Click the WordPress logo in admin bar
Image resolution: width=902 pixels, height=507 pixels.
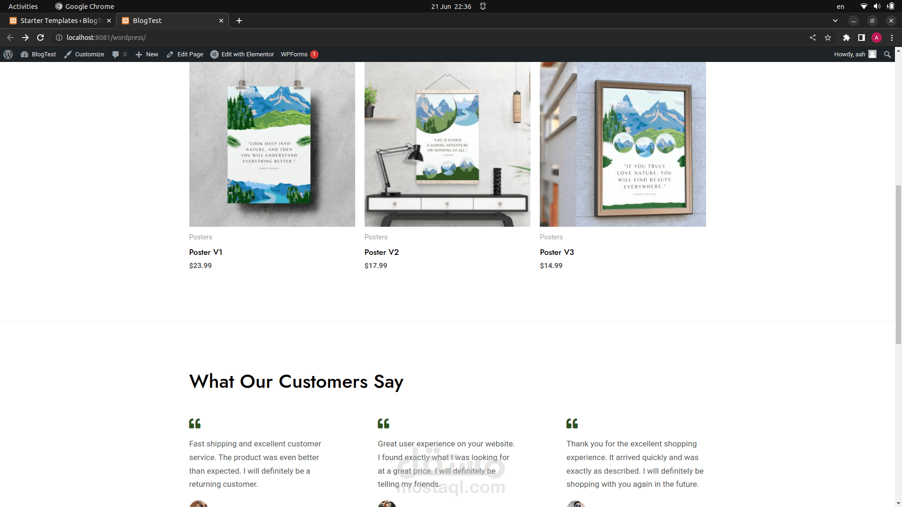[x=8, y=54]
